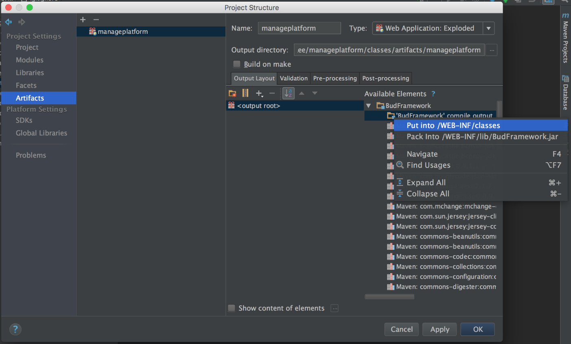The image size is (571, 344).
Task: Click the back navigation arrow
Action: [x=9, y=22]
